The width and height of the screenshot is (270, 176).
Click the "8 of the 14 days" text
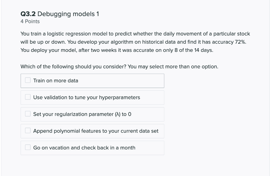(x=194, y=50)
